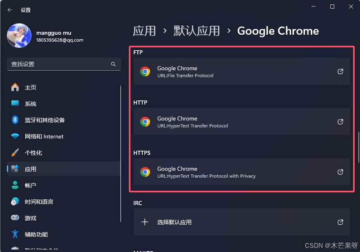The height and width of the screenshot is (252, 360).
Task: Click 应用 in the breadcrumb navigation
Action: click(145, 31)
